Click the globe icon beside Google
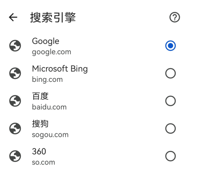This screenshot has height=176, width=198. [15, 46]
